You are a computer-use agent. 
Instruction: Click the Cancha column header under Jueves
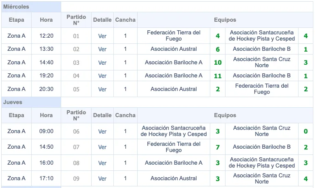click(125, 116)
